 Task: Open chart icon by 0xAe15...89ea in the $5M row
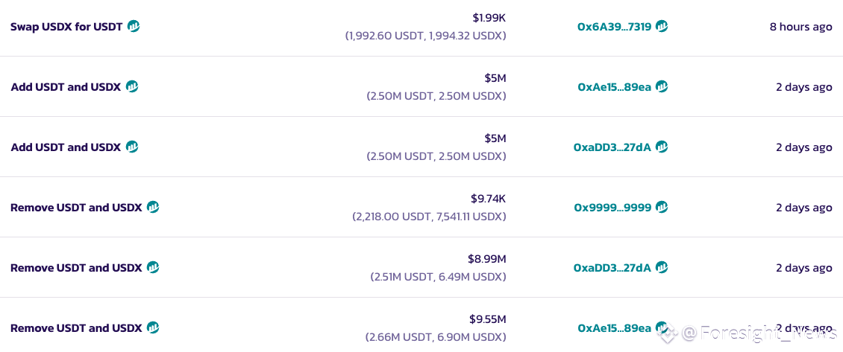662,86
